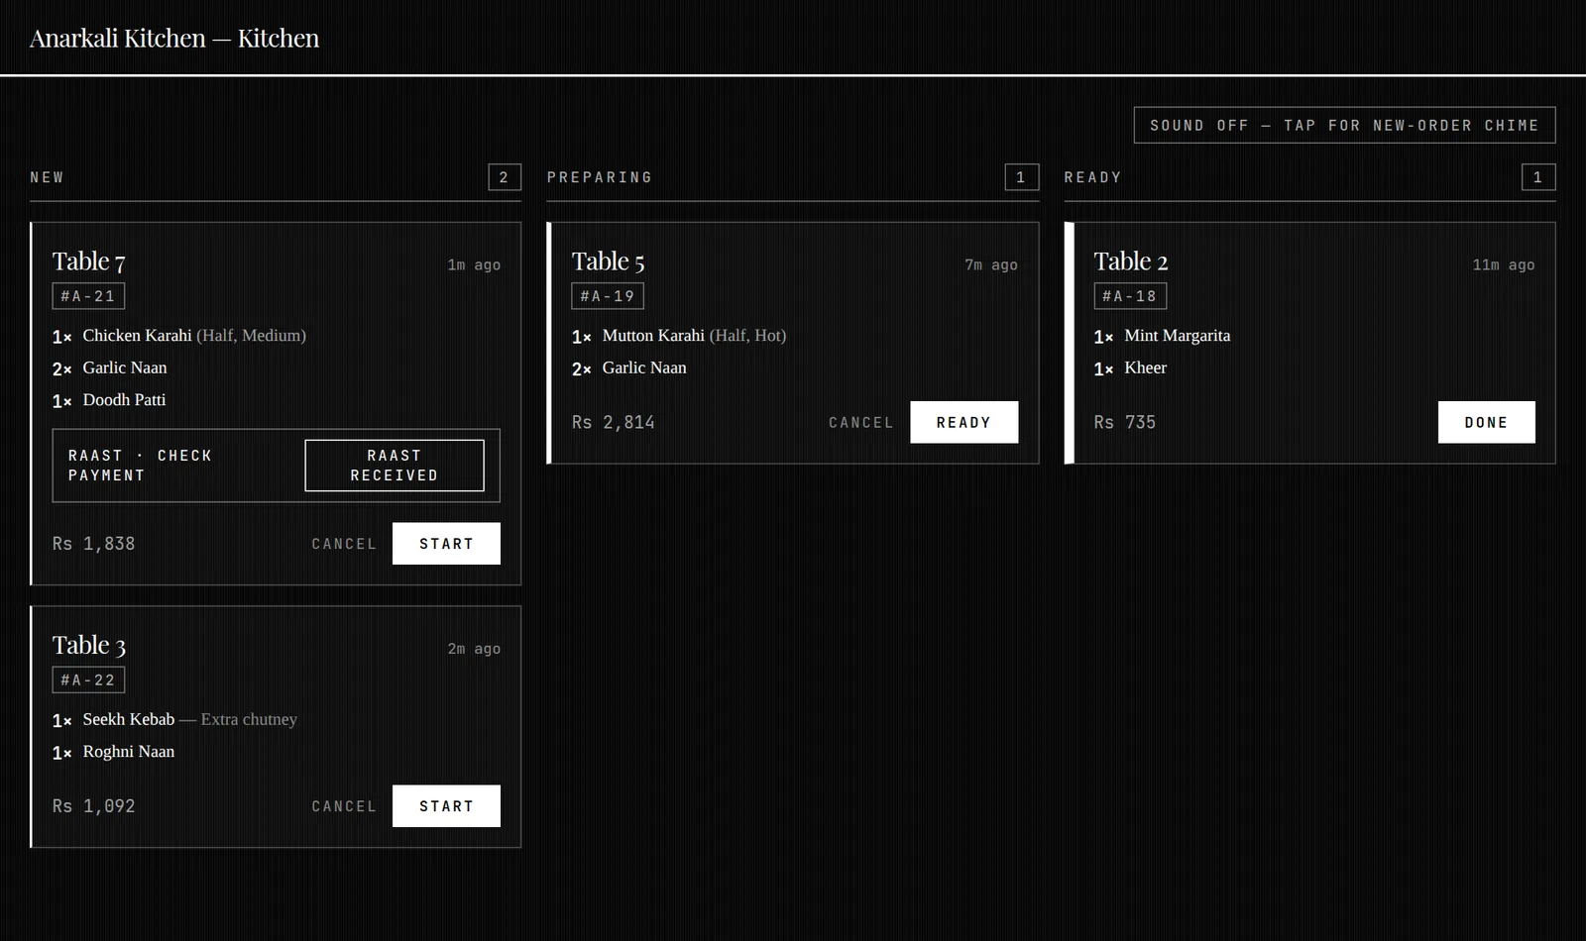
Task: Click the Rs 2,814 total
Action: coord(613,422)
